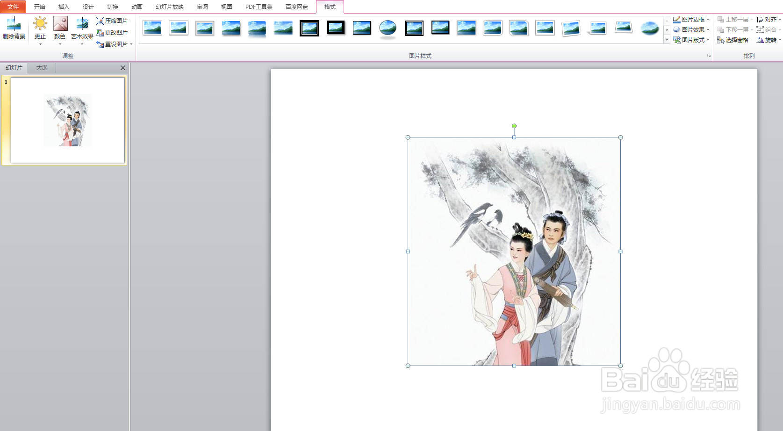Switch to the 幻灯片放映 slide show tab

[x=170, y=7]
